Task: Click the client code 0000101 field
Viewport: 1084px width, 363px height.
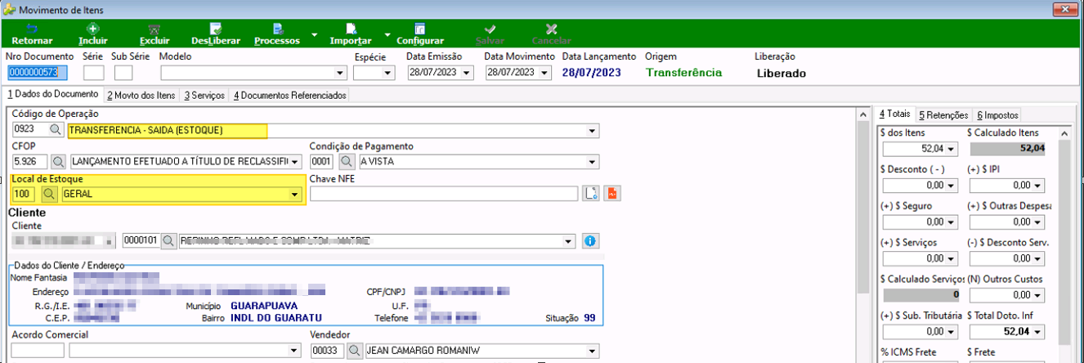Action: tap(141, 241)
